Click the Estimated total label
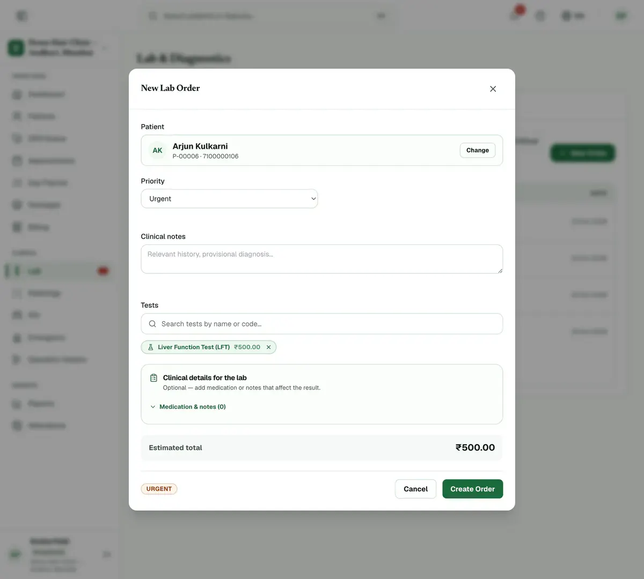644x579 pixels. pyautogui.click(x=175, y=447)
